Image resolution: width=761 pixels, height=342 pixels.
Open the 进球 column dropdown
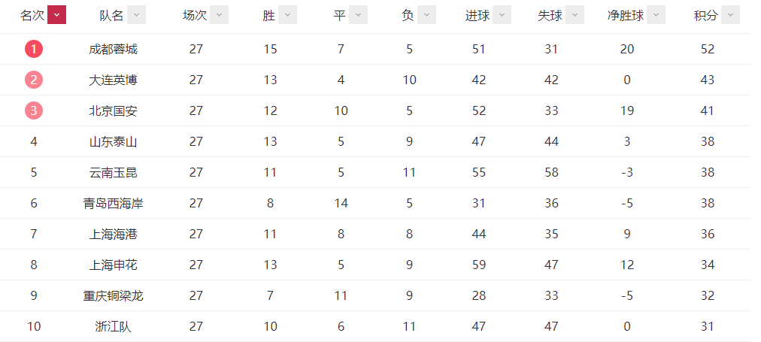[x=502, y=15]
